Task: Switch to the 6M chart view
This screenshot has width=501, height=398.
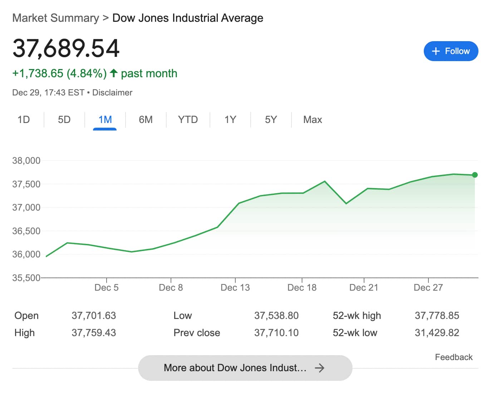Action: [146, 119]
